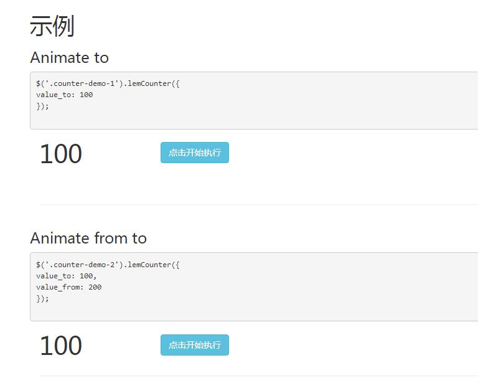
Task: Click the value_from: 200 code line
Action: pos(68,287)
